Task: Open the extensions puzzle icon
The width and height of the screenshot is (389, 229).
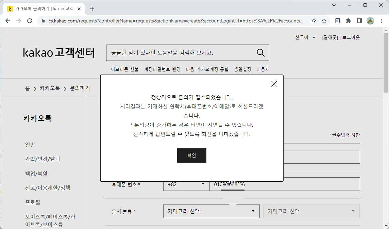Action: tap(349, 21)
